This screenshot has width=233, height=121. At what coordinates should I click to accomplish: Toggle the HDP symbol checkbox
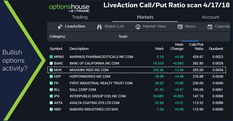point(51,77)
